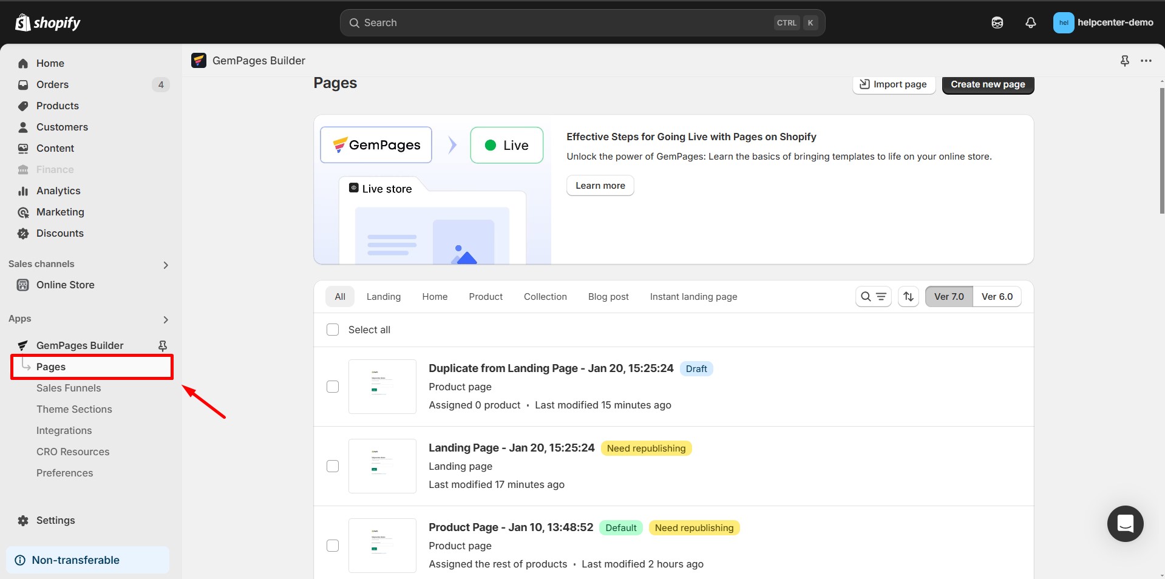
Task: Click the sort icon above the pages list
Action: coord(908,297)
